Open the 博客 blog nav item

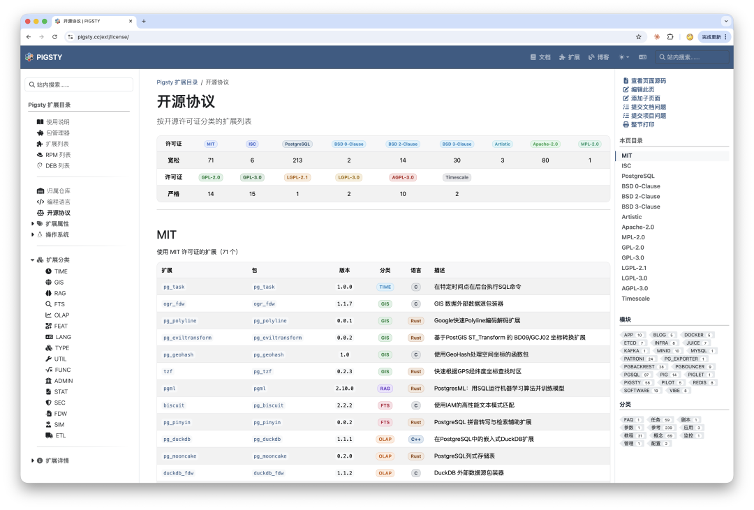pyautogui.click(x=599, y=57)
